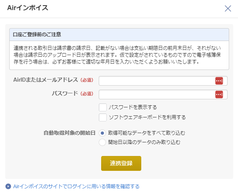Viewport: 238px width, 195px height.
Task: Select the 取得可能なデータをすべて取り込む radio button
Action: [102, 133]
